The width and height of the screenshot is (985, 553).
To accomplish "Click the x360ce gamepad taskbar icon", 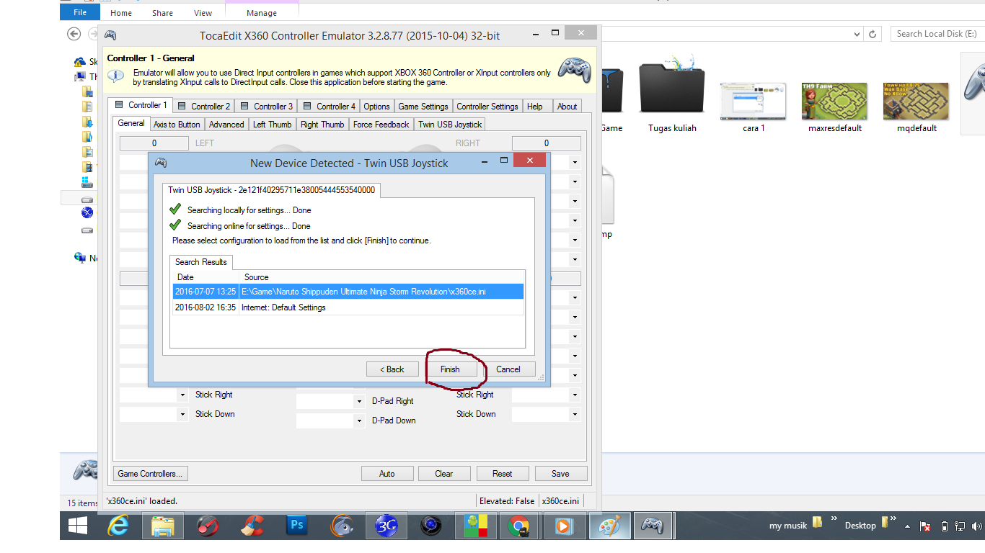I will [653, 526].
